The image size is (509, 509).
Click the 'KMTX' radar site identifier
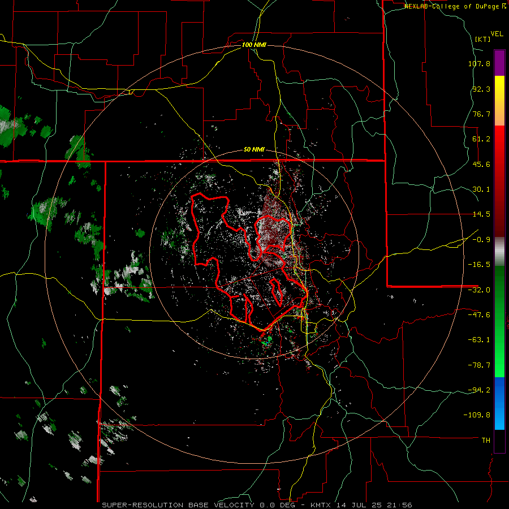(x=321, y=505)
